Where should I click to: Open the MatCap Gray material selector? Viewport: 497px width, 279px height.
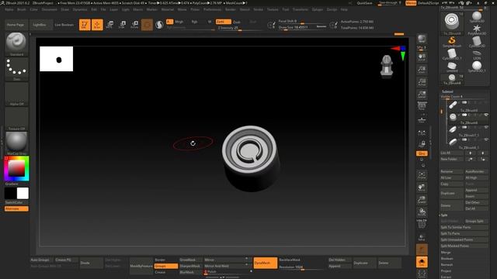pos(16,143)
